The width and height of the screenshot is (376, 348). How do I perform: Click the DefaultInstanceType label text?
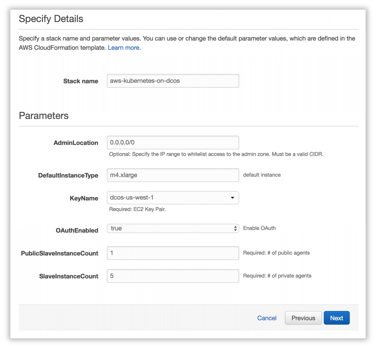68,175
